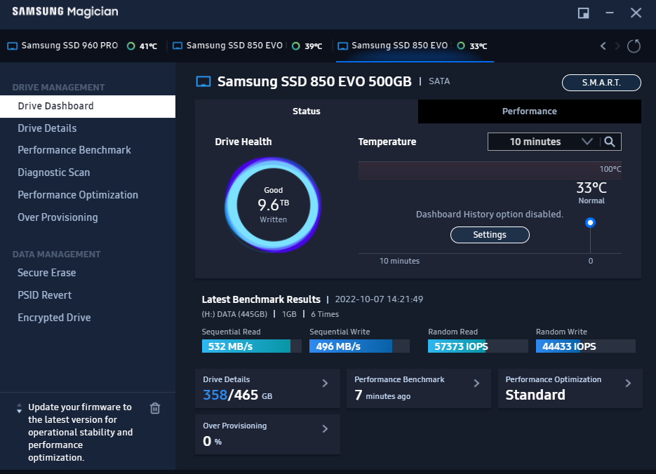Screen dimensions: 656x474
Task: Go to next drive tabs arrow
Action: coord(617,46)
